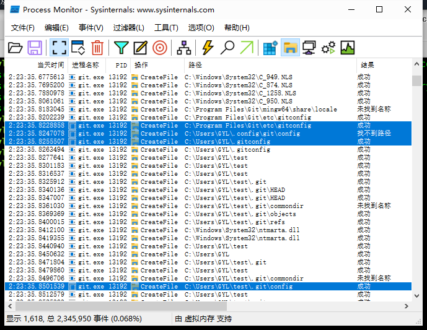The height and width of the screenshot is (330, 427).
Task: Click the PID column header
Action: 118,65
